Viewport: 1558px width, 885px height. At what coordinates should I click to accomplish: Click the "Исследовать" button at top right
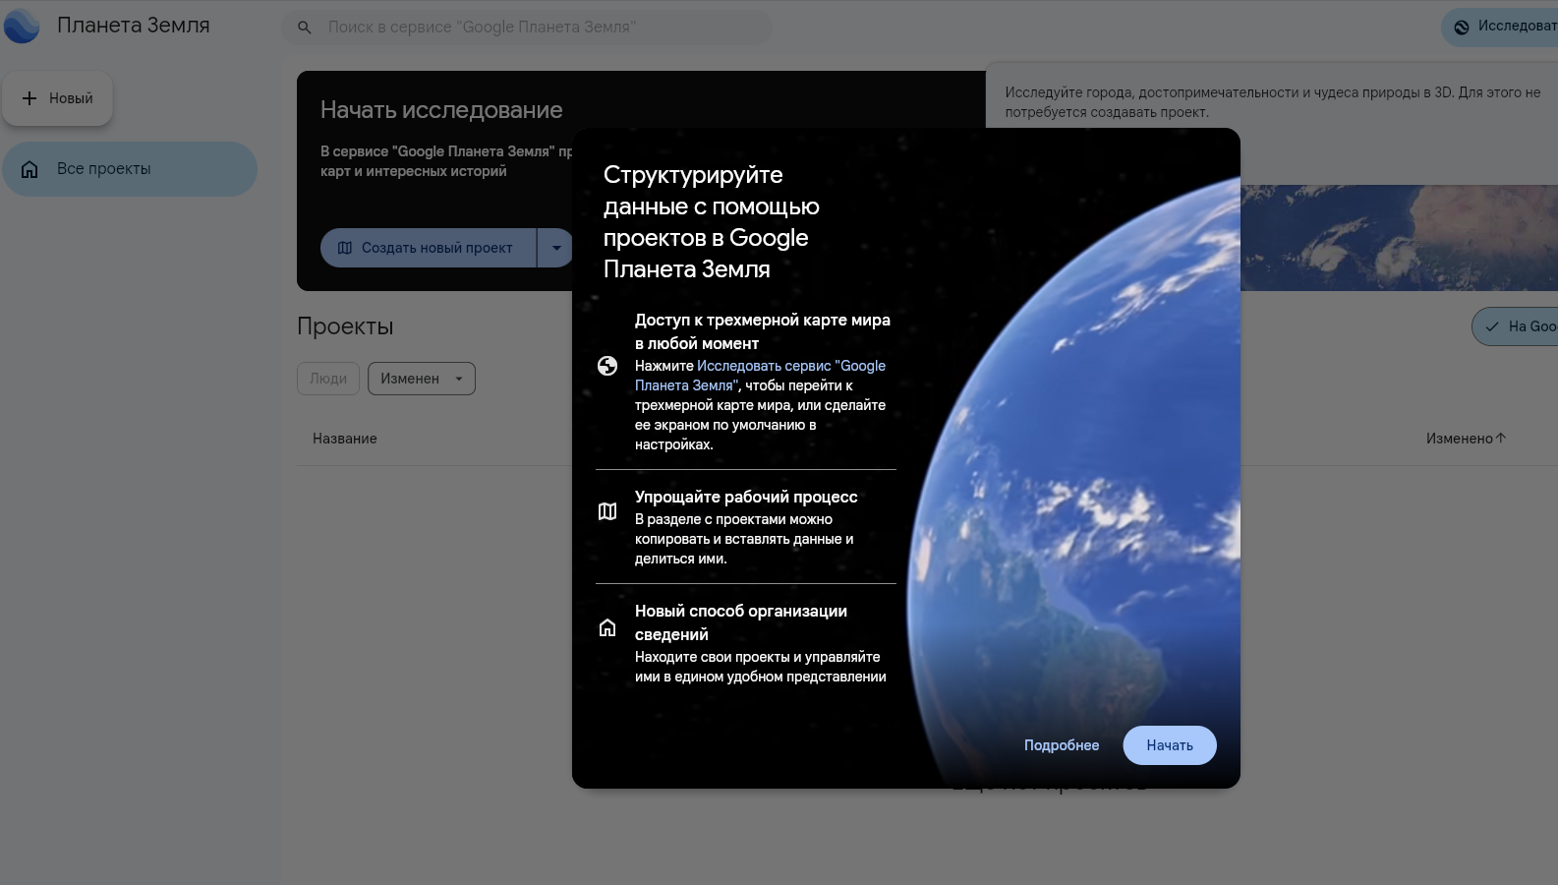point(1500,28)
